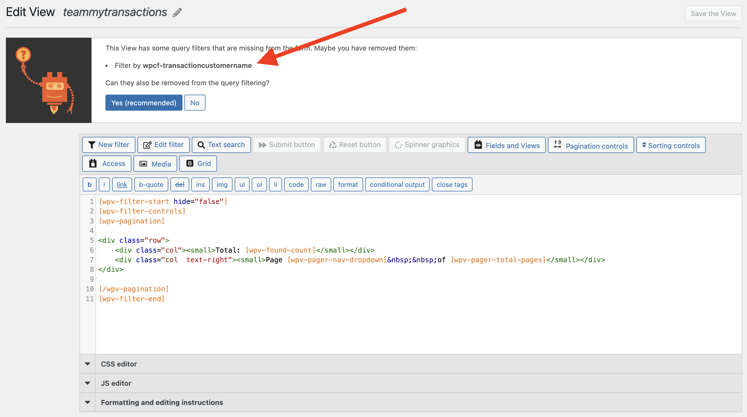Click line 2 wpv-filter-controls shortcode
Viewport: 747px width, 417px height.
[142, 211]
